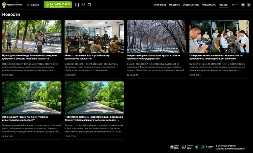Click the ZAMIN foundation footer logo

(207, 147)
